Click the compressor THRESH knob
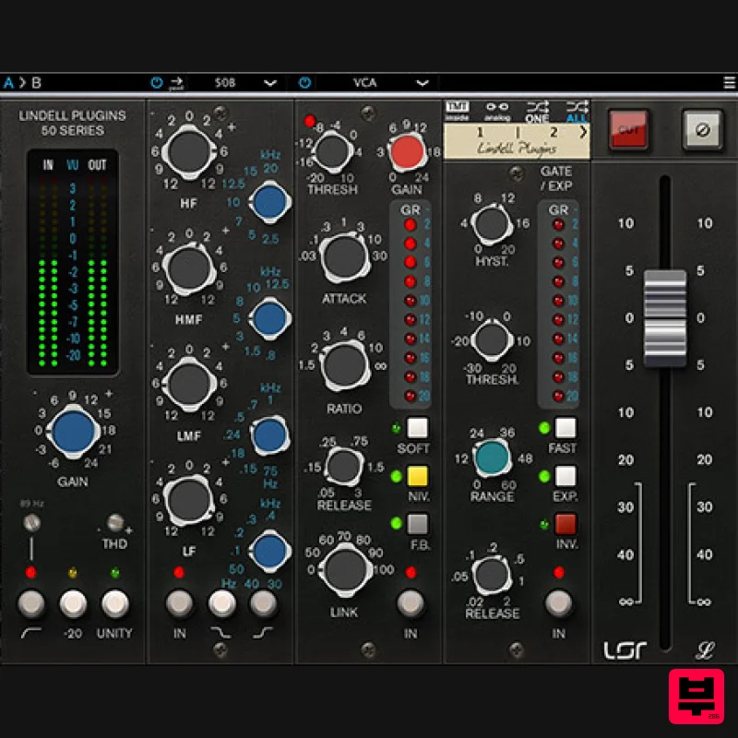Viewport: 738px width, 738px height. pos(332,152)
